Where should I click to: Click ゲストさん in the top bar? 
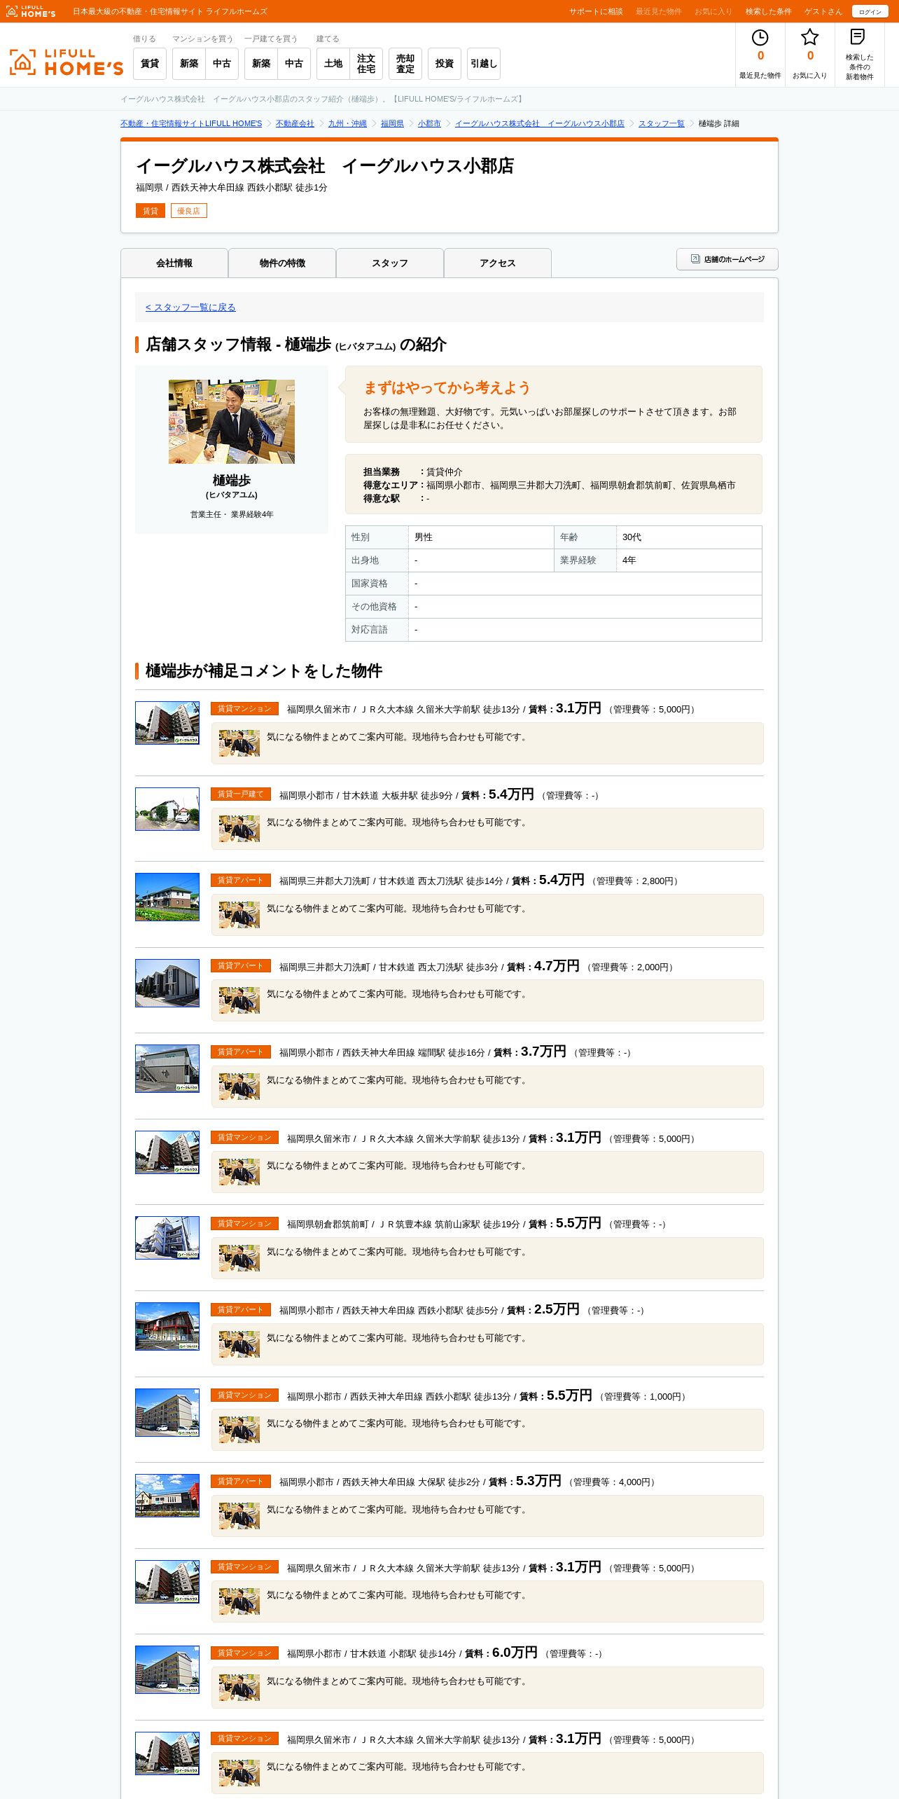tap(823, 12)
